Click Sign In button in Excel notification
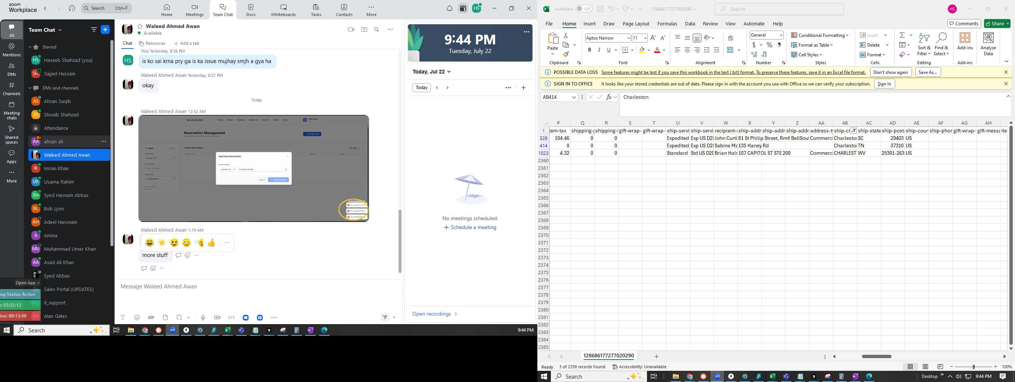Screen dimensions: 1015x382 pyautogui.click(x=884, y=84)
